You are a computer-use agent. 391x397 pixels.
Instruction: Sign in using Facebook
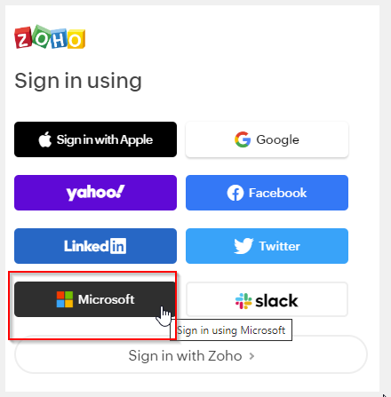[267, 193]
